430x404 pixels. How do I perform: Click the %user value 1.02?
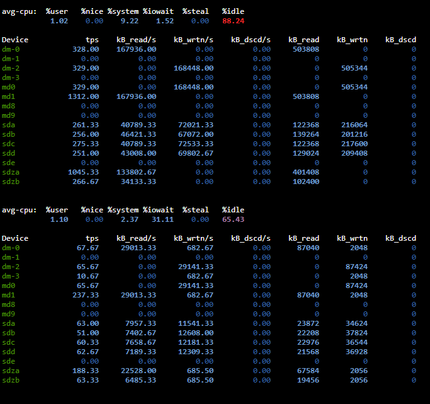(x=59, y=21)
